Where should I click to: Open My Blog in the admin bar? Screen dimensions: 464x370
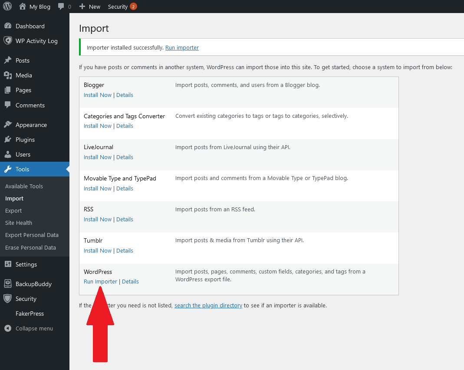click(39, 7)
